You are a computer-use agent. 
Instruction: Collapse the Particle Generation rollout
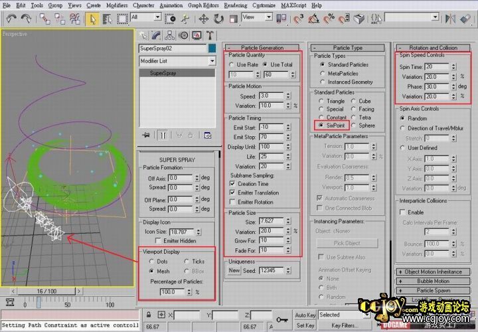(262, 48)
